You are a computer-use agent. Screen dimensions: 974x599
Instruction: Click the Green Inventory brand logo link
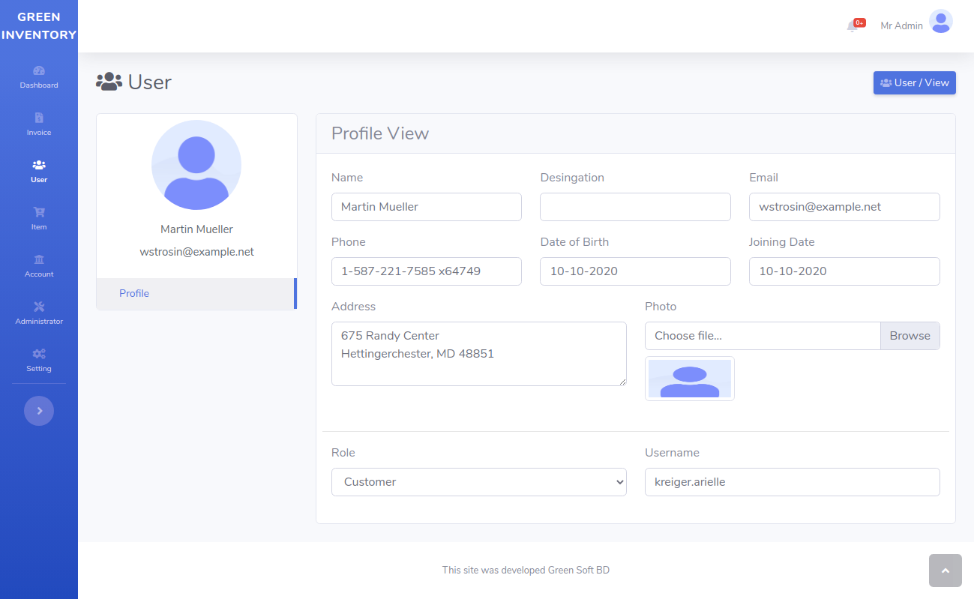tap(39, 26)
